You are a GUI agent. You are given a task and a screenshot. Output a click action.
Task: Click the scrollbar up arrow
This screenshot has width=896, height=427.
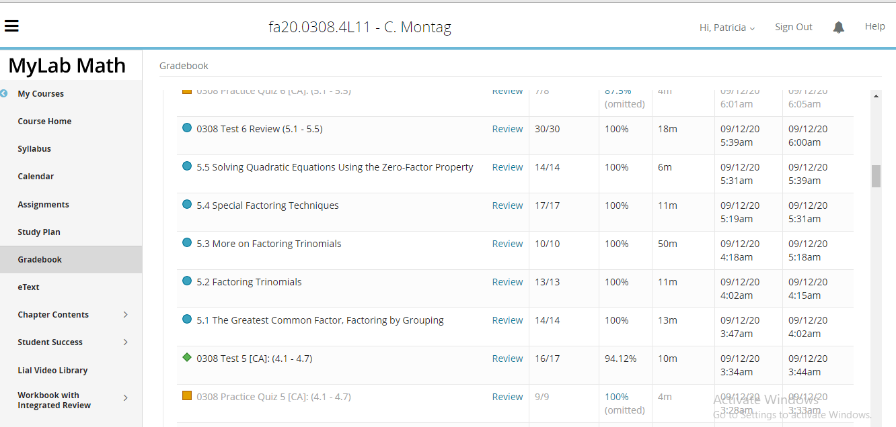876,97
